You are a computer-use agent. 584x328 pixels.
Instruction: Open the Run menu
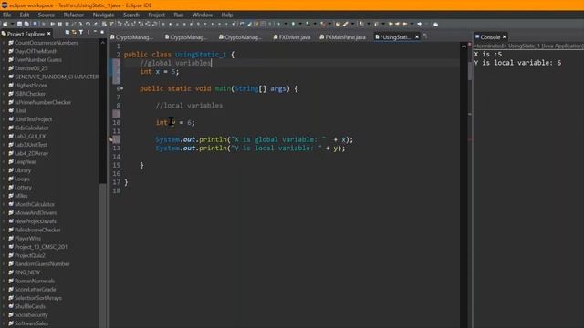pos(179,15)
